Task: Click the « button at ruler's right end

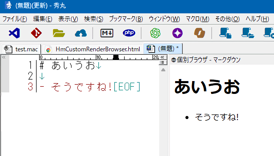Action: [x=162, y=57]
